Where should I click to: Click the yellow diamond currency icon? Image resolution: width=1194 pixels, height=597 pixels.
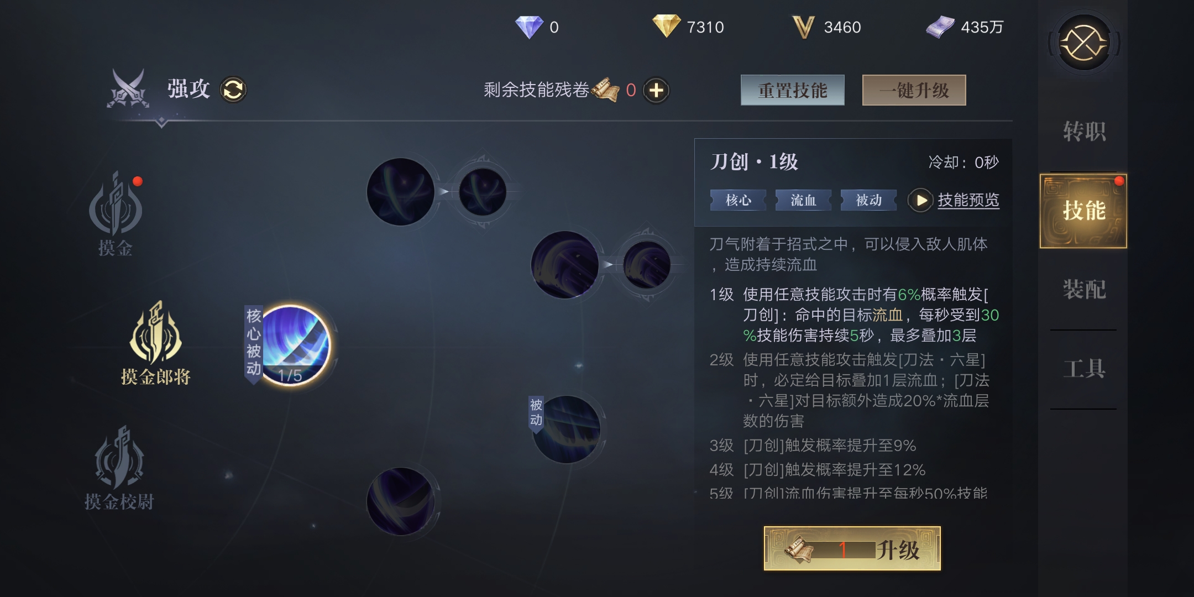666,26
